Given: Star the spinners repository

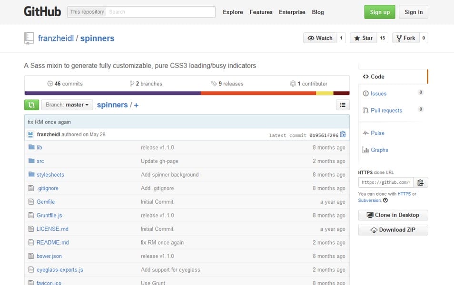Looking at the screenshot, I should (365, 38).
